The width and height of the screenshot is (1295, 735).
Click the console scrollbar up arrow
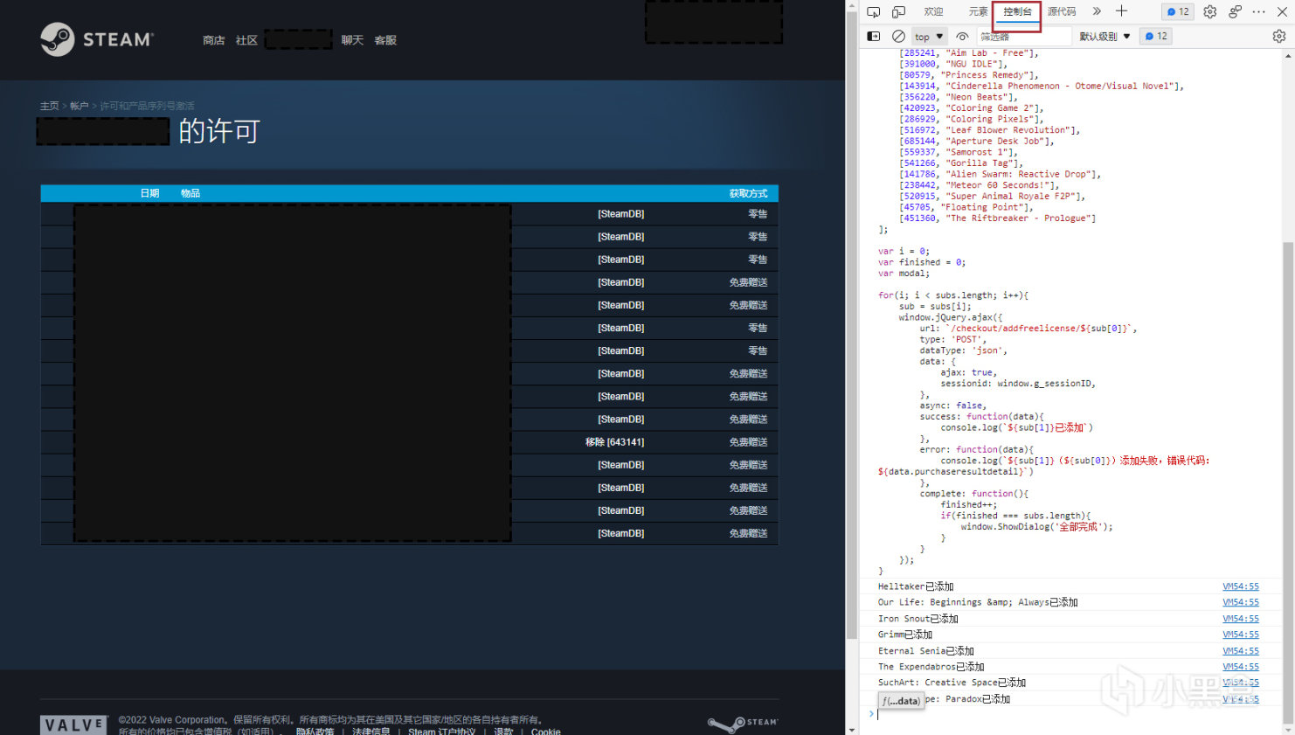1288,55
